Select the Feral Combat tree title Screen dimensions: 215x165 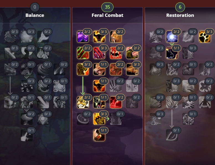pos(107,15)
